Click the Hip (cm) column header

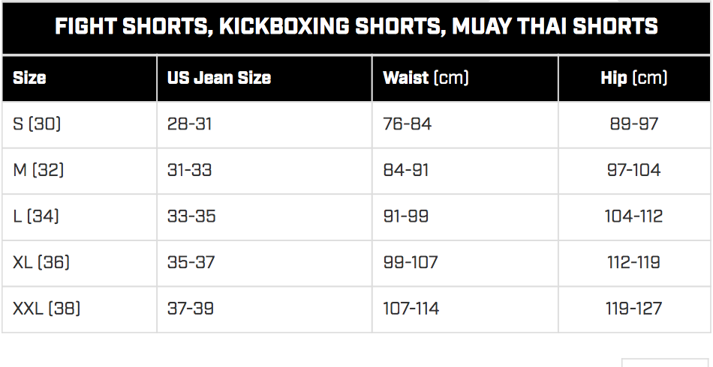[634, 79]
